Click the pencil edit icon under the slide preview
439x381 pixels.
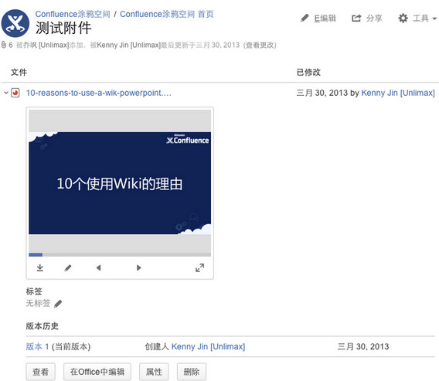(x=68, y=268)
